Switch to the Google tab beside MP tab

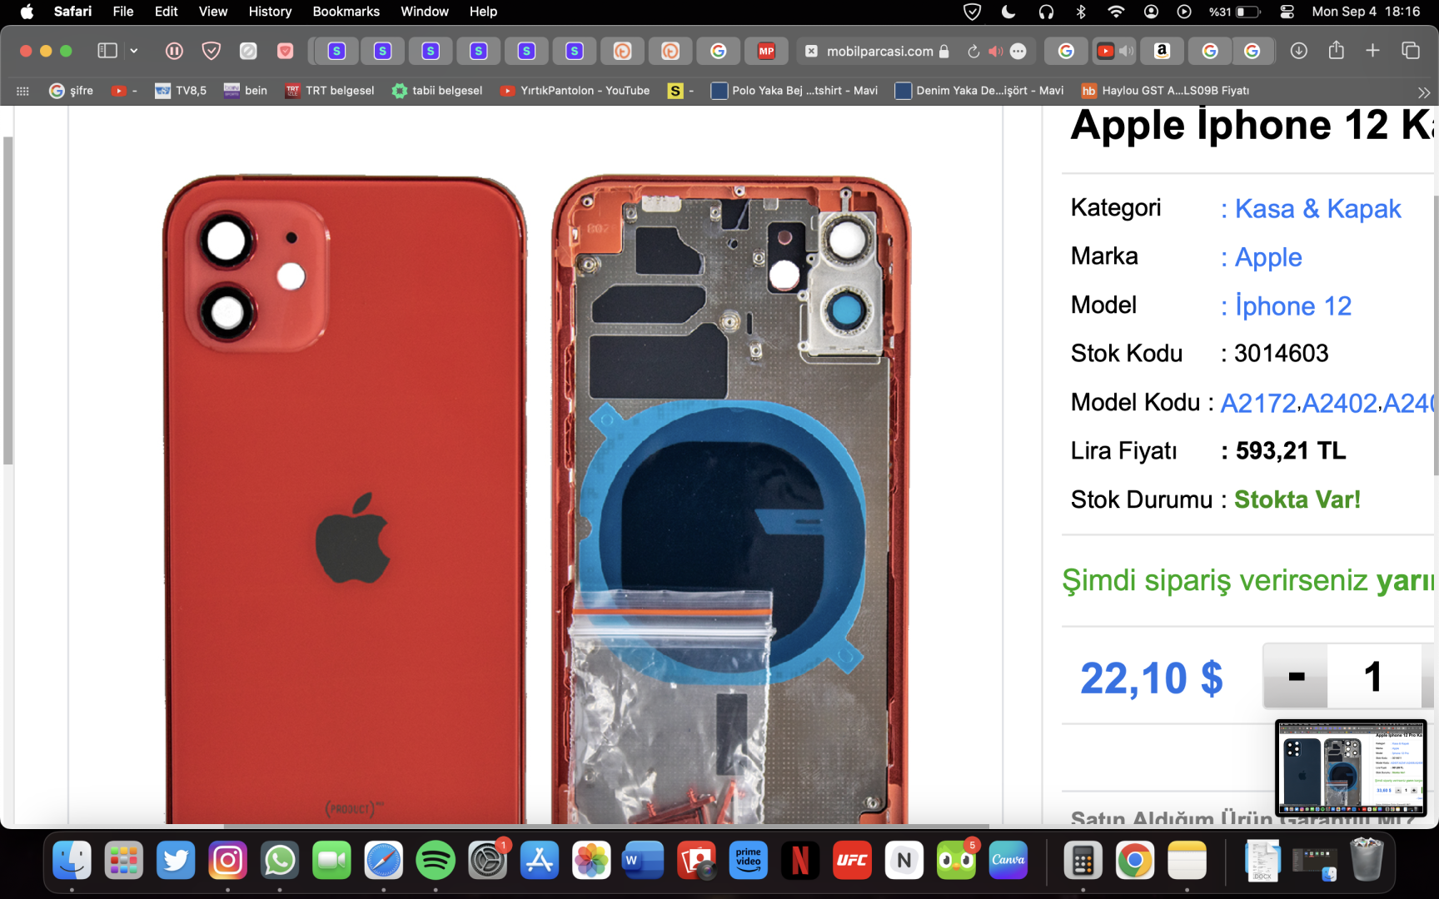(x=718, y=52)
